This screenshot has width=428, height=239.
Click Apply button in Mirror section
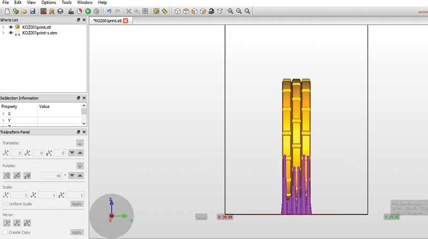tap(77, 233)
